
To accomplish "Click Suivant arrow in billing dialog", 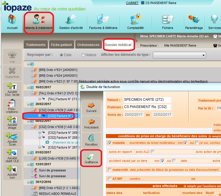I will [x=91, y=107].
